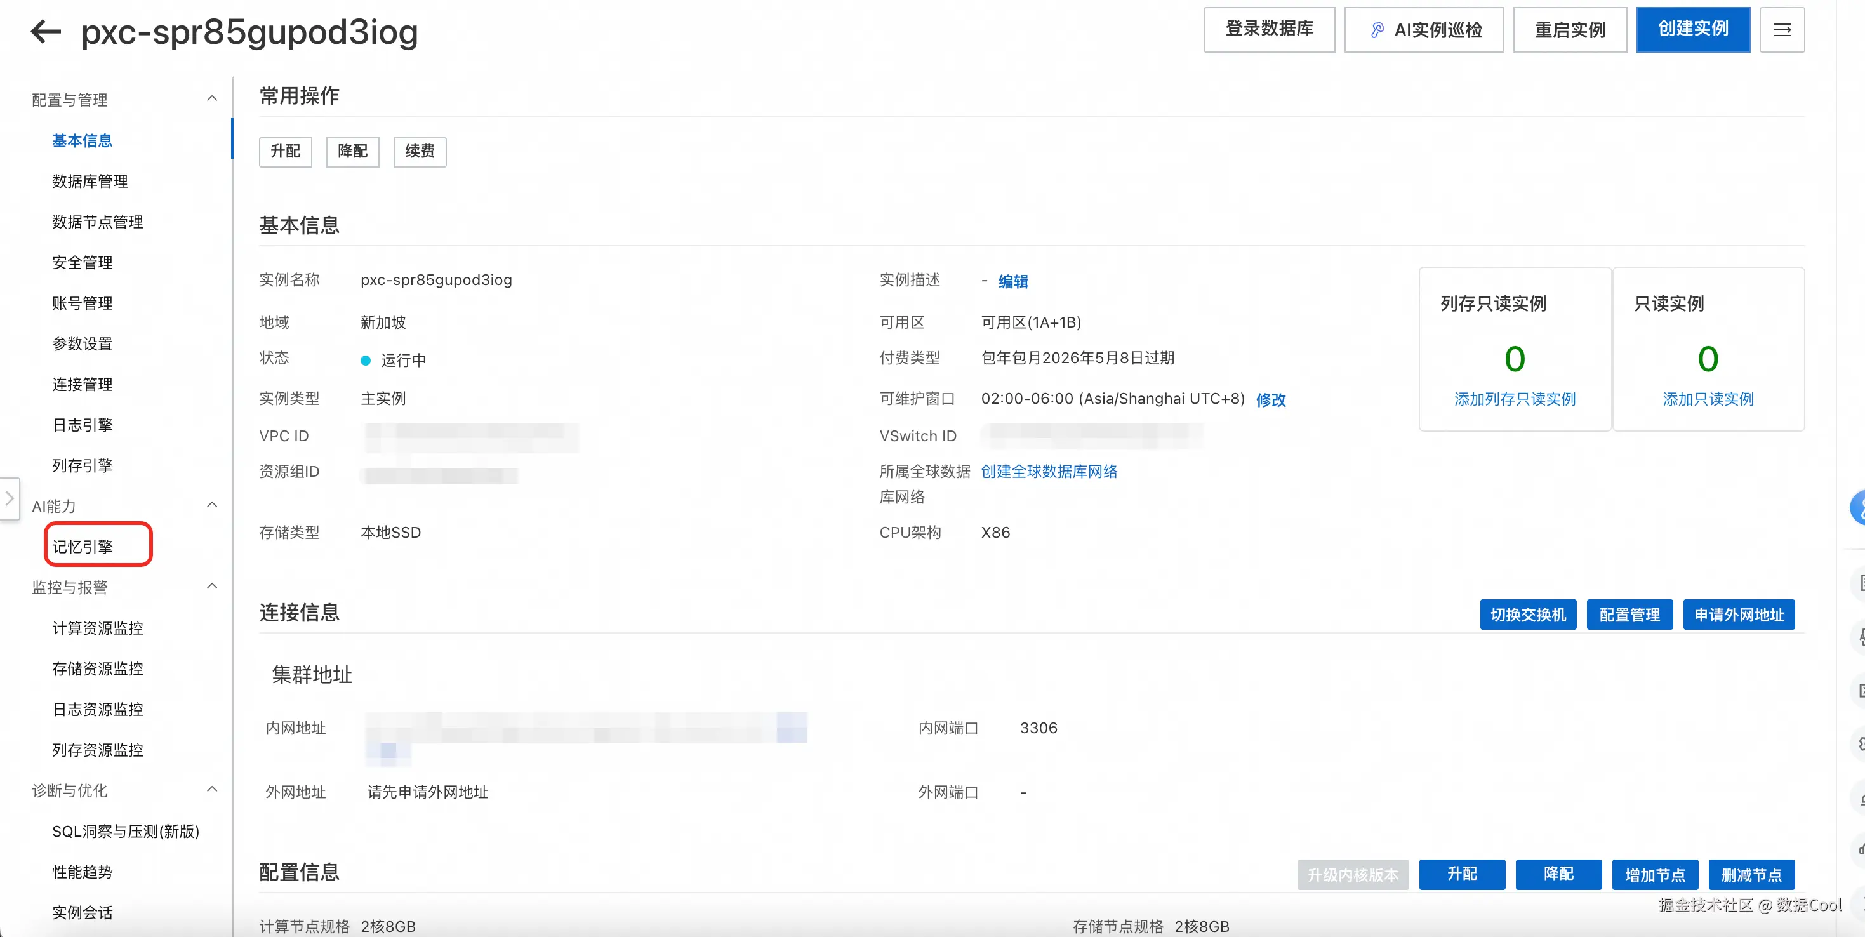
Task: Switch to 数据库管理 in the sidebar
Action: click(x=89, y=181)
